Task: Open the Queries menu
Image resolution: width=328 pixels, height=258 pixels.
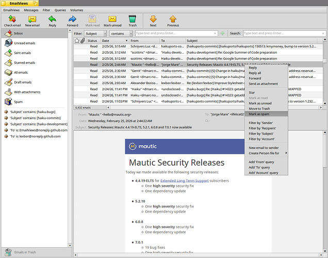Action: coord(60,10)
